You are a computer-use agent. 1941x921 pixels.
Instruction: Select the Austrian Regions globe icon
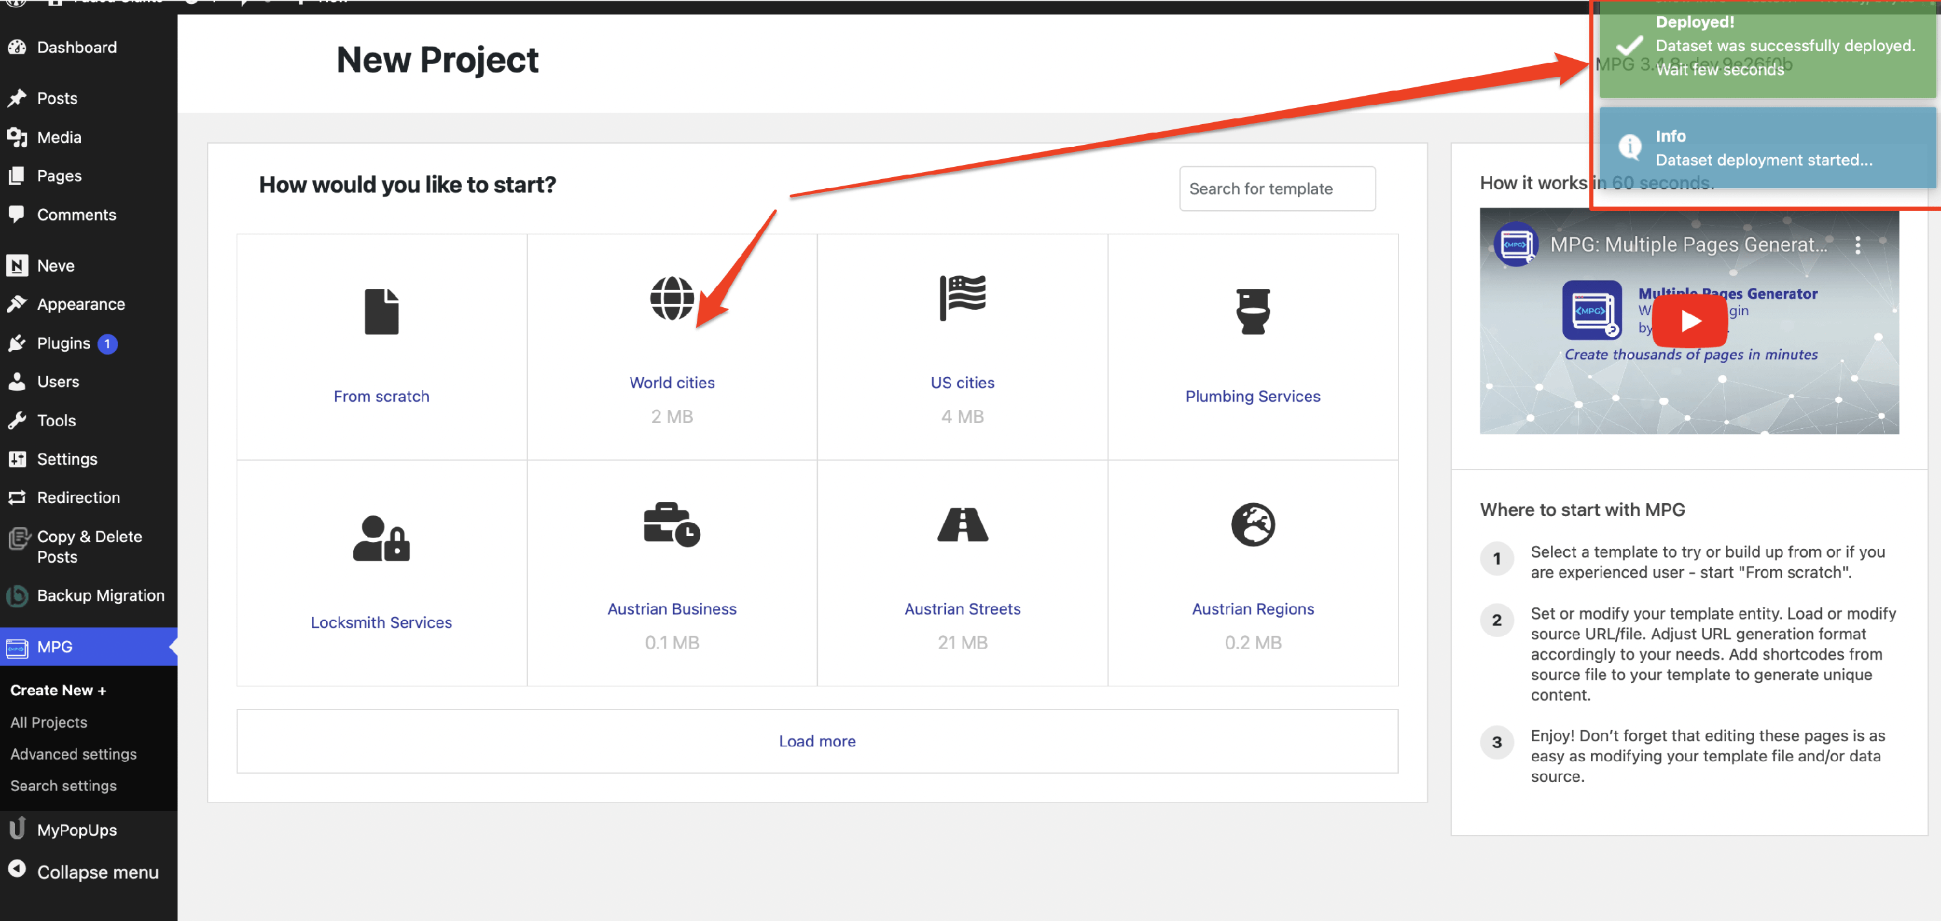pos(1253,524)
